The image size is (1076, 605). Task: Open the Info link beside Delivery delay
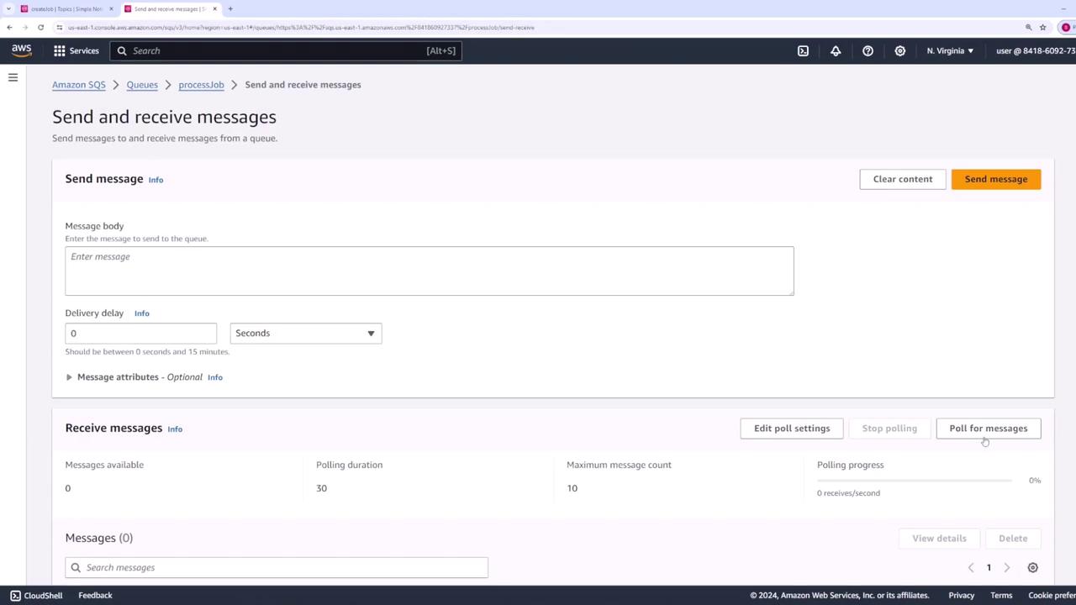(x=141, y=313)
